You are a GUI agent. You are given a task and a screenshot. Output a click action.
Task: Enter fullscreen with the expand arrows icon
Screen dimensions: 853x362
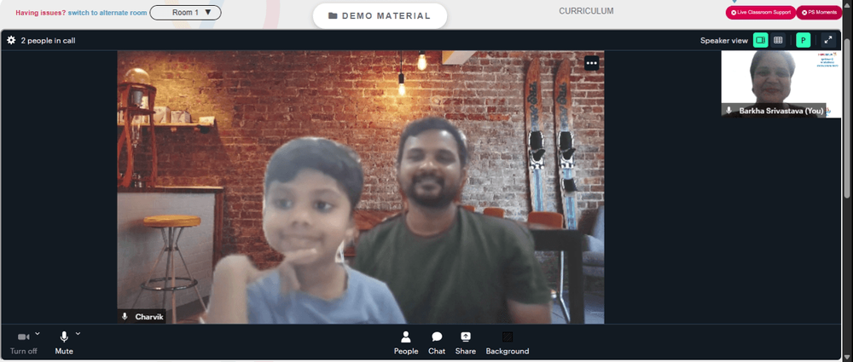pyautogui.click(x=828, y=40)
